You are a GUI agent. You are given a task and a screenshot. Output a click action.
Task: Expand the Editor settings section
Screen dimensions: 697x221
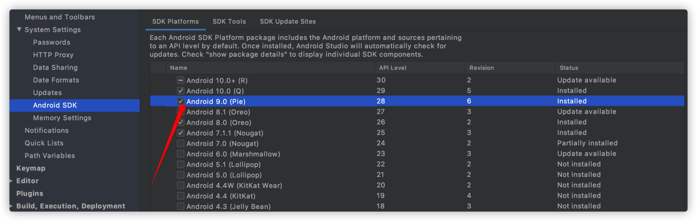(12, 181)
